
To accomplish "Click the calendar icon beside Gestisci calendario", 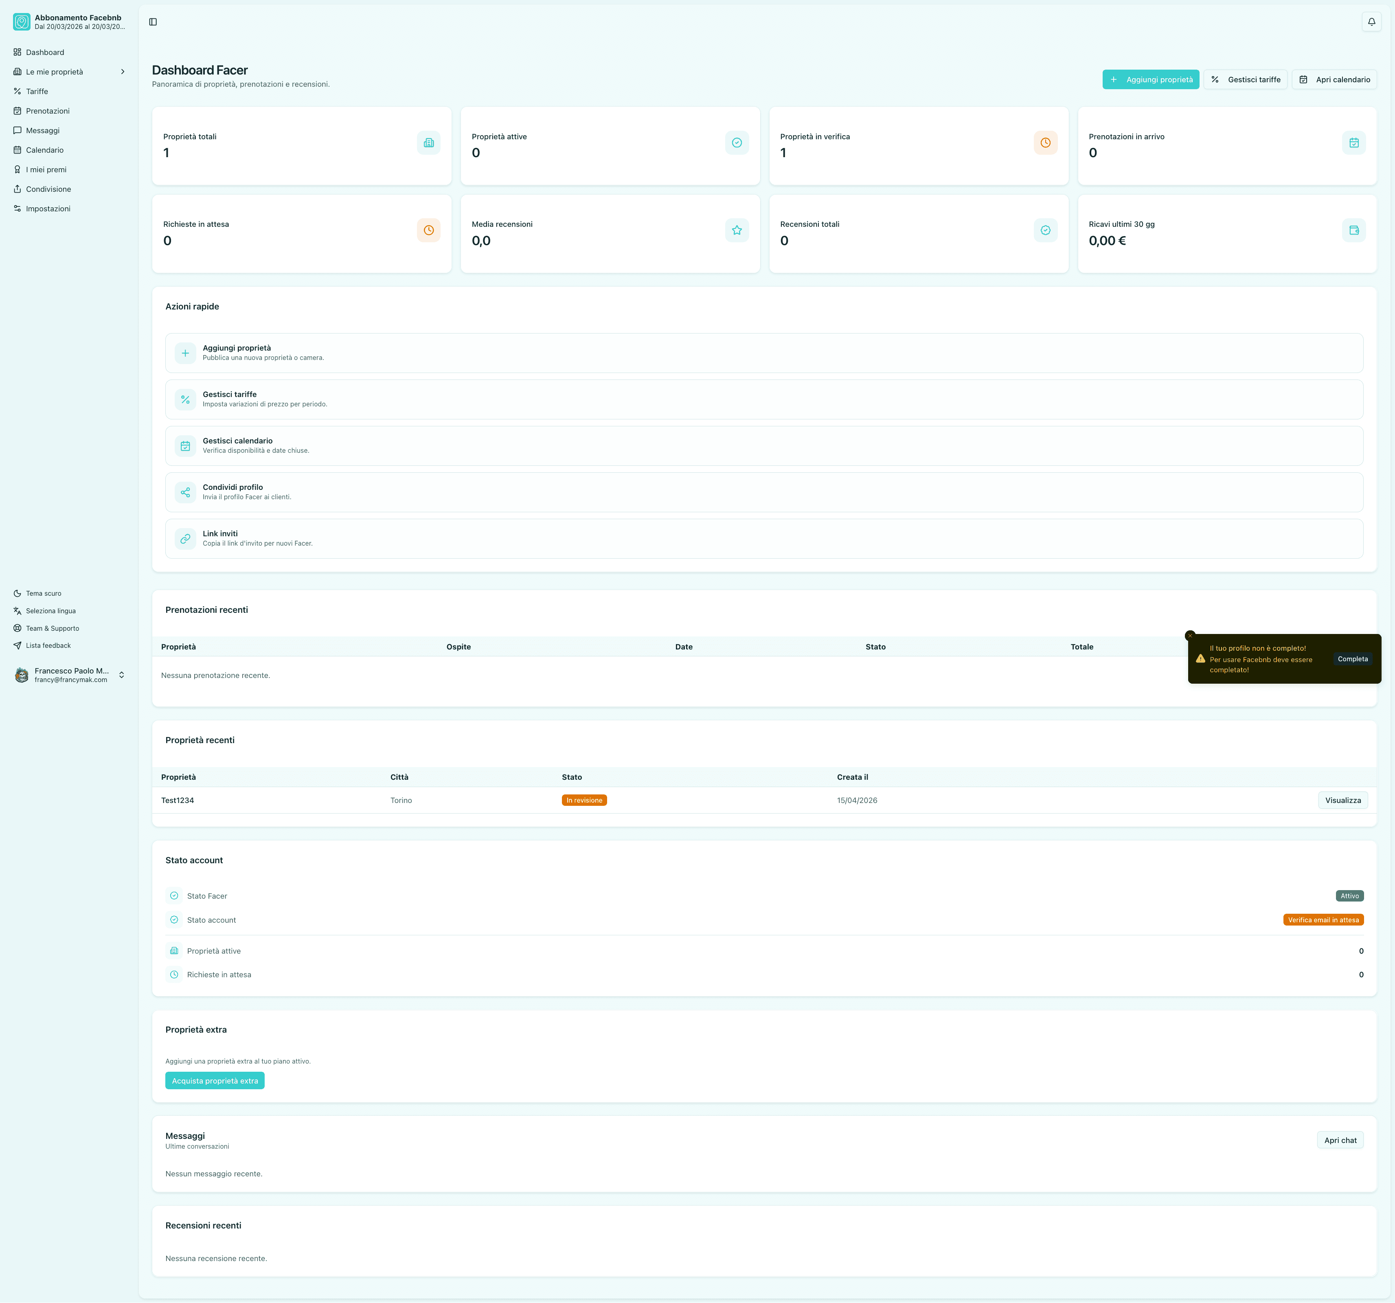I will tap(185, 445).
